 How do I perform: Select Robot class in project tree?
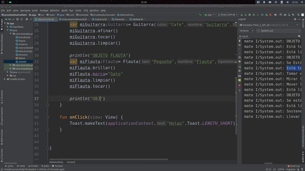pos(20,58)
